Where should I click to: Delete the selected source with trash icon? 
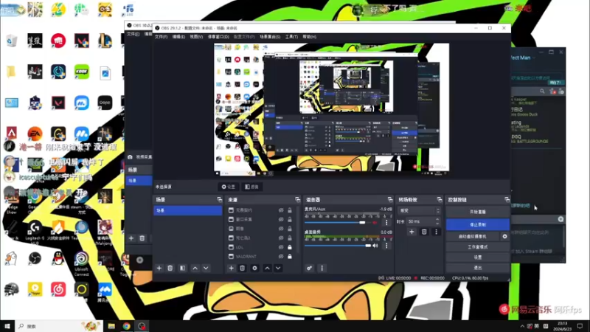[x=243, y=268]
